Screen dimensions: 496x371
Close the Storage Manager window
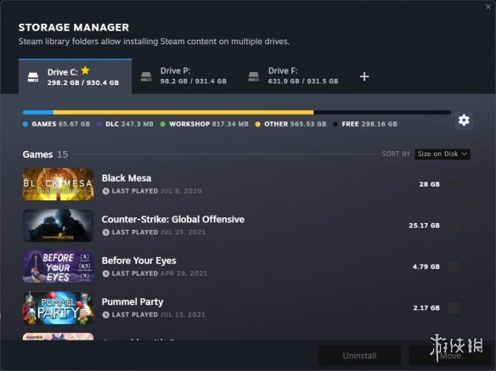(x=488, y=7)
